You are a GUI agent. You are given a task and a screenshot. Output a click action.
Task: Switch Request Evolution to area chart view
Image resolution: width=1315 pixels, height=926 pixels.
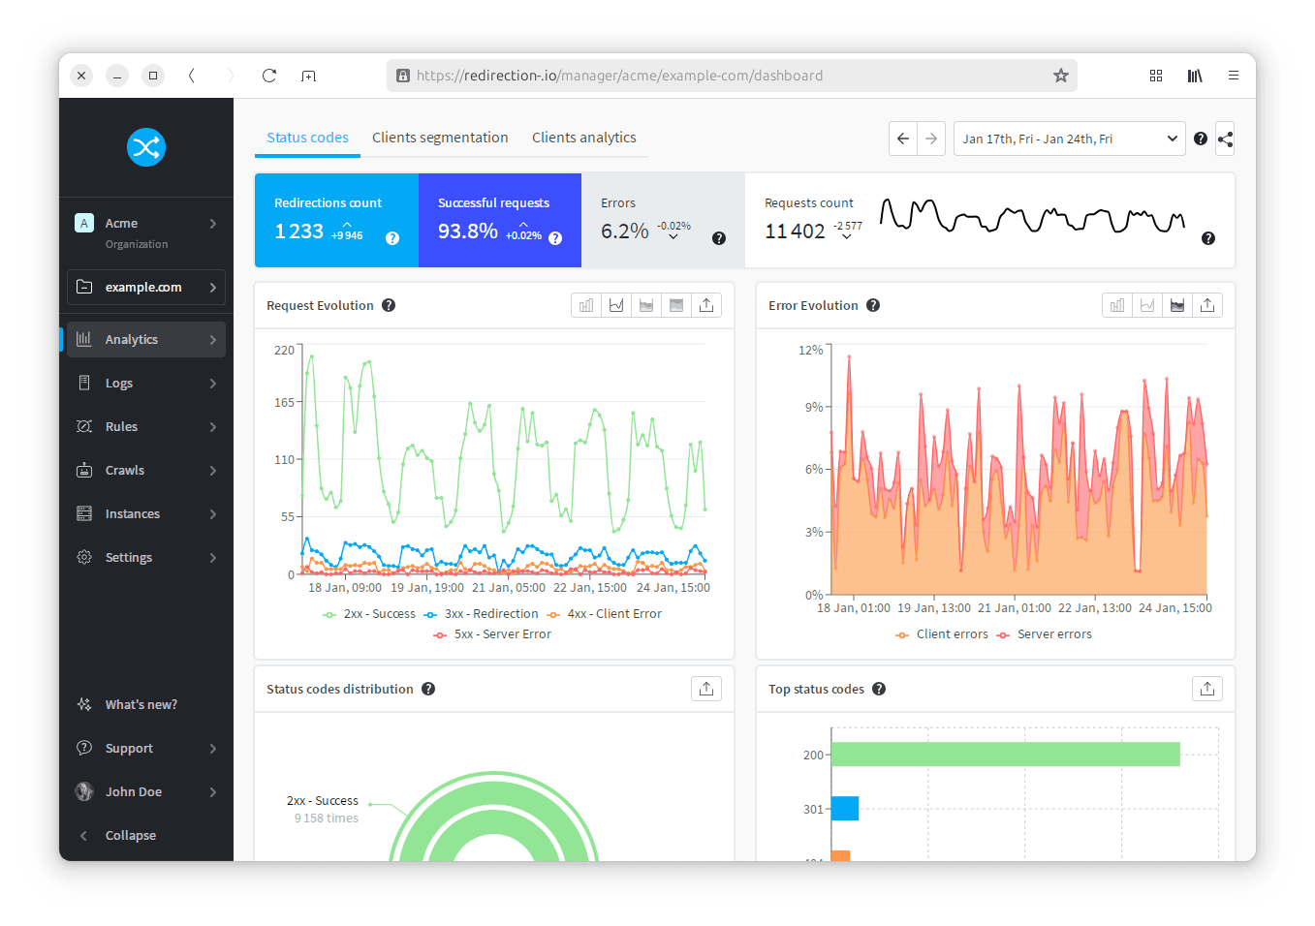646,305
